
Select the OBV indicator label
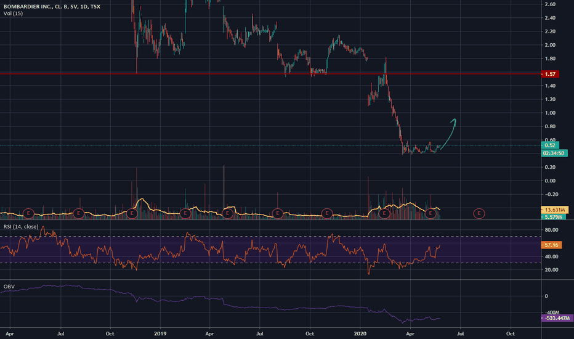click(9, 287)
